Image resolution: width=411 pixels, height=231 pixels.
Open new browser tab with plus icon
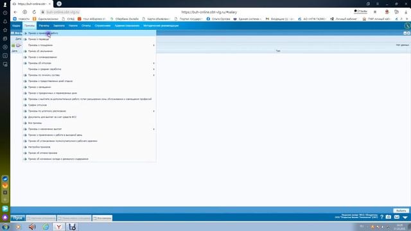[59, 4]
